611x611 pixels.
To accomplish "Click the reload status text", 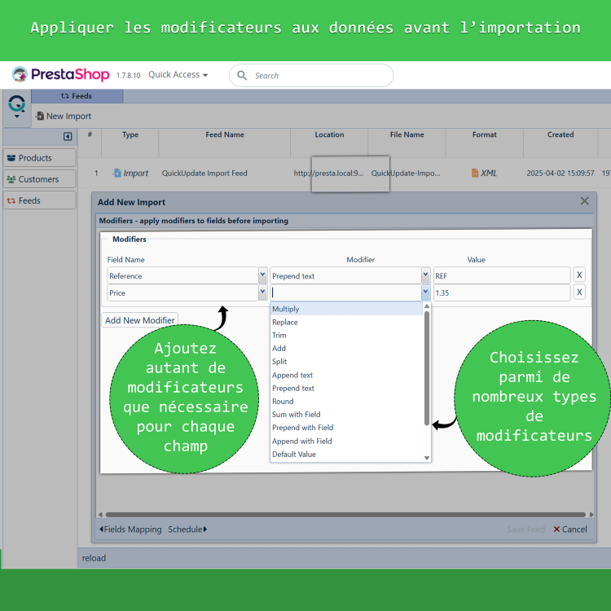I will click(94, 558).
